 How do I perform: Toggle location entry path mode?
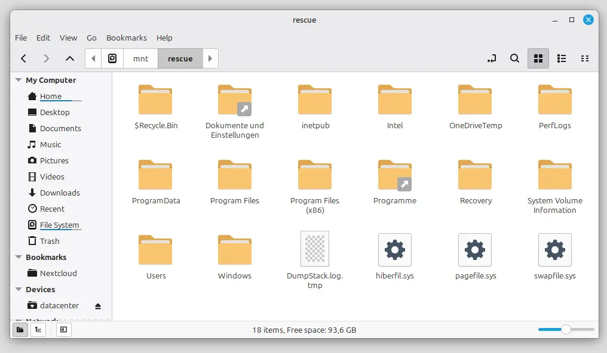tap(492, 58)
